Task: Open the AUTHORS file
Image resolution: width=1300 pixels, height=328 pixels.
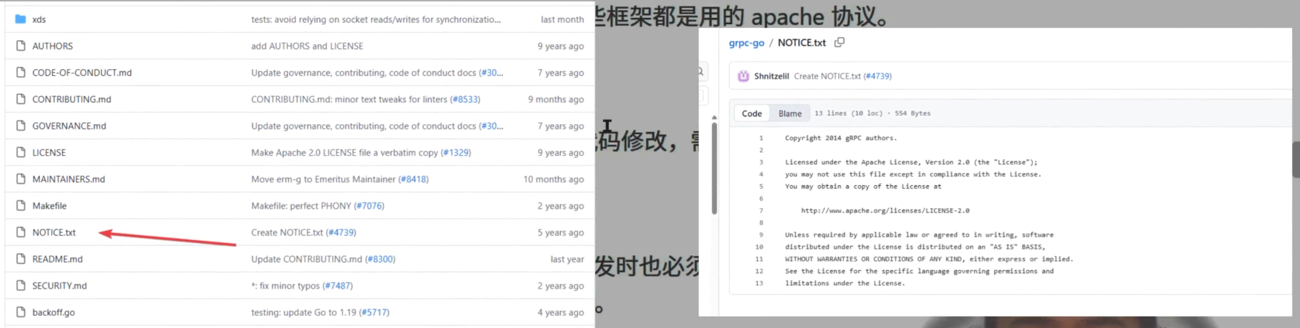Action: (52, 46)
